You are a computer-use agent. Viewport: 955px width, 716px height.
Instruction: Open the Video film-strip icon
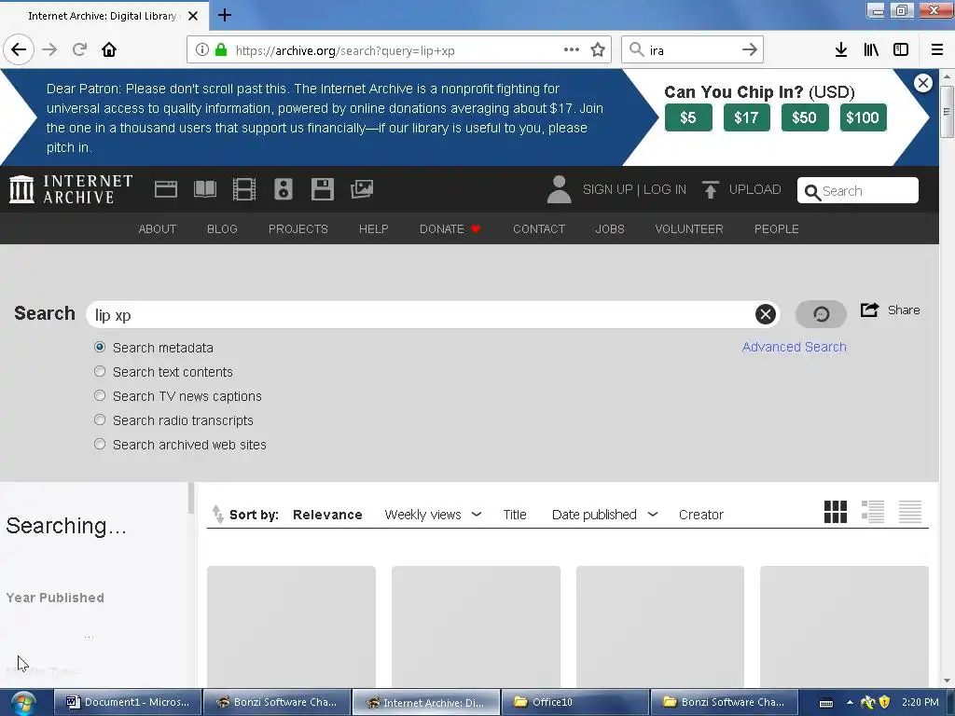coord(244,189)
